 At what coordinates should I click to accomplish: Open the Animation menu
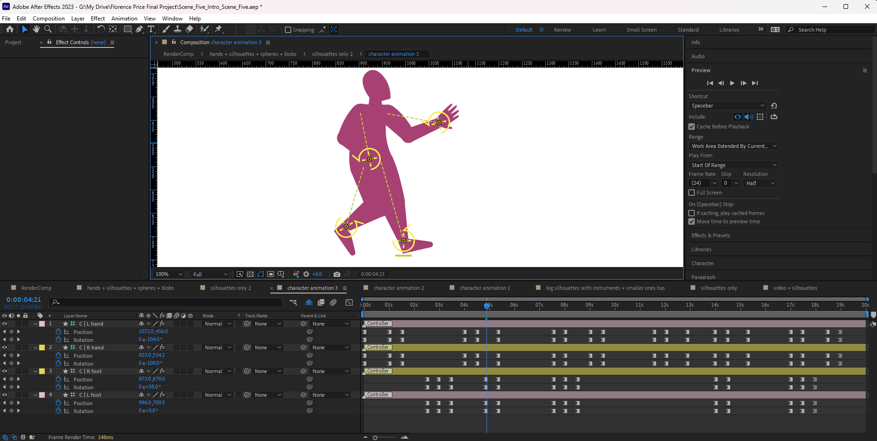(x=124, y=19)
